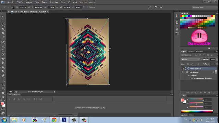
Task: Open the blend mode Normal dropdown
Action: click(x=191, y=59)
